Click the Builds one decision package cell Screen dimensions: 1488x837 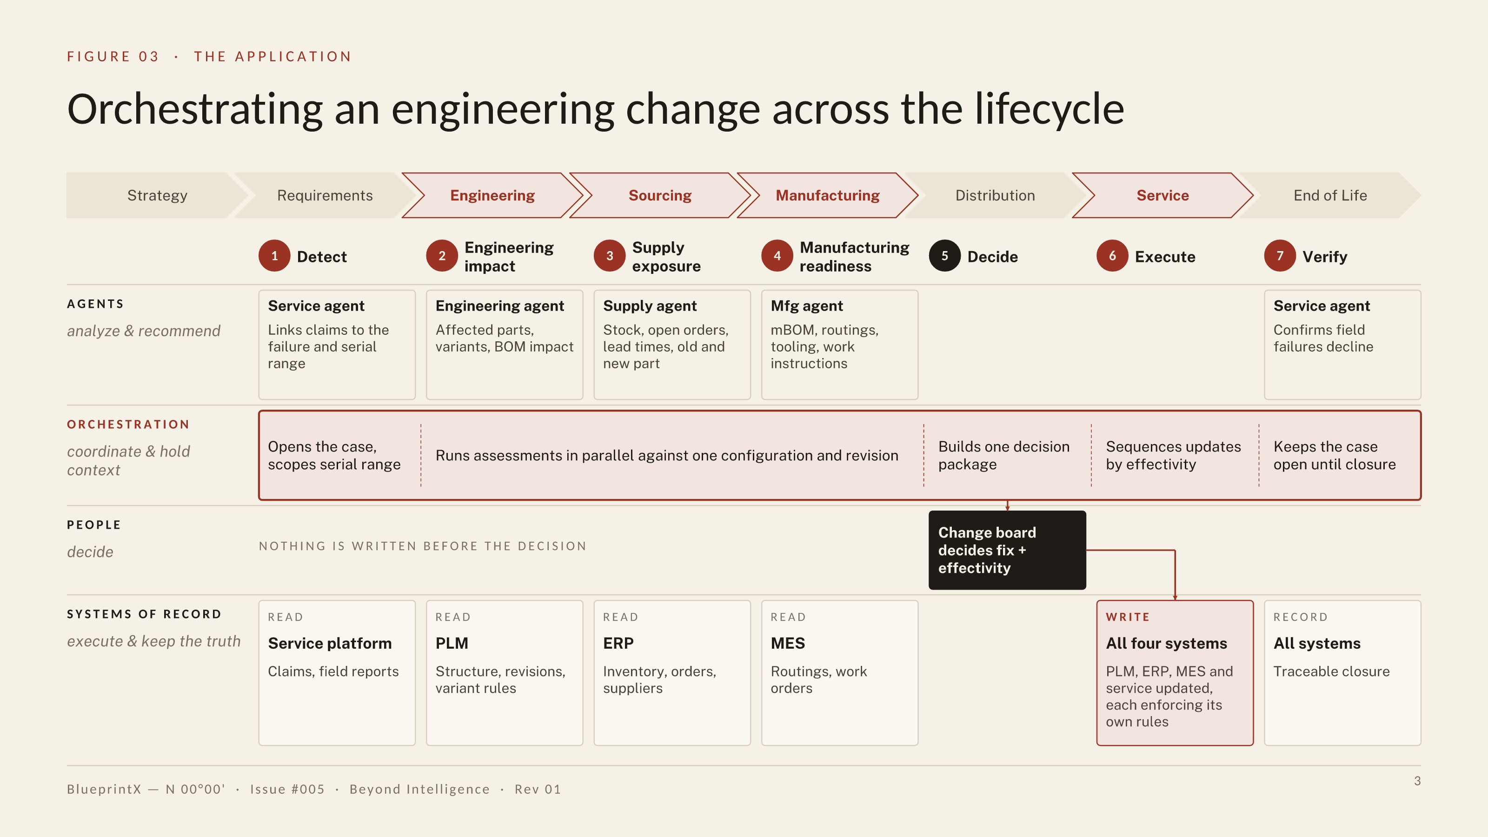(1007, 455)
